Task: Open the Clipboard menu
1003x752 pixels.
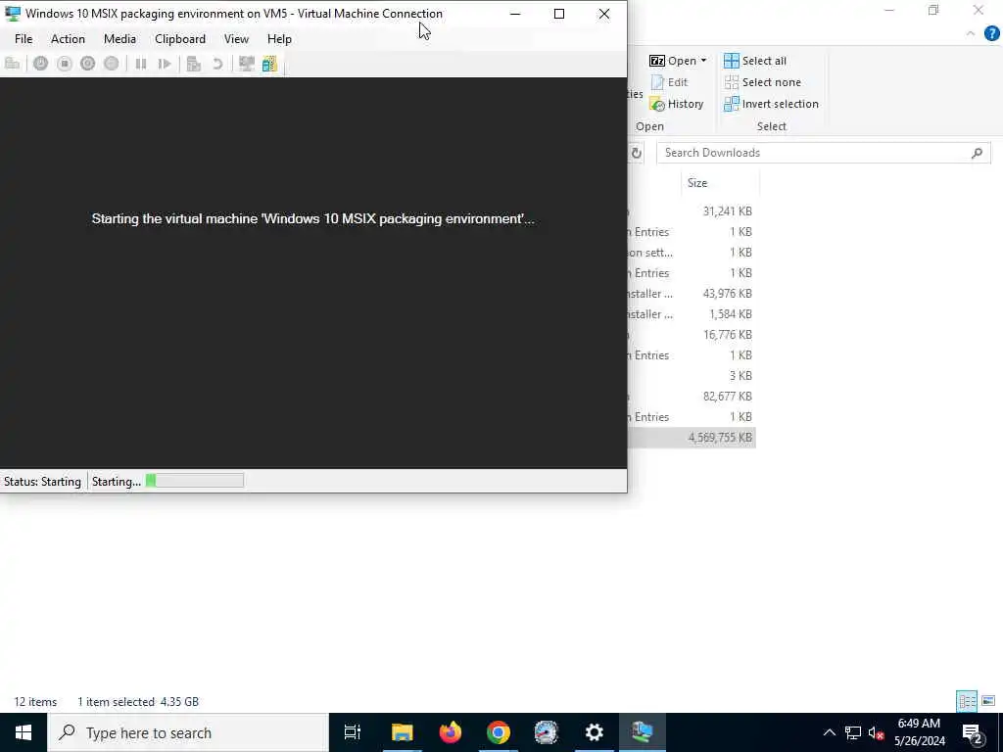Action: click(x=180, y=39)
